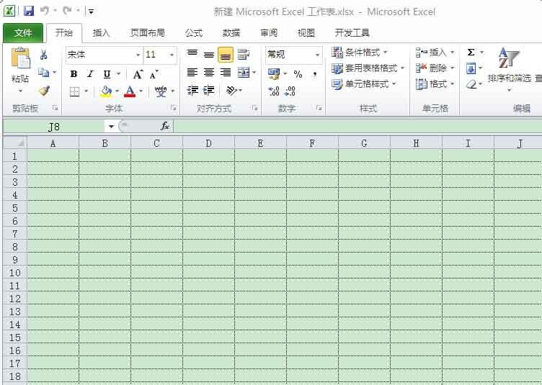Click the Merge and Center icon
The image size is (542, 385).
243,73
